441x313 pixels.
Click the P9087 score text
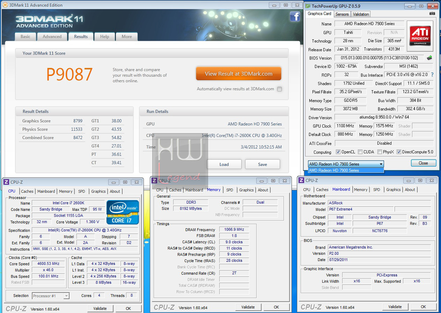tap(69, 74)
